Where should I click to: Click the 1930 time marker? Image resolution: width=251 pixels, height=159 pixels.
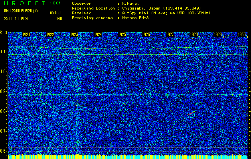point(242,35)
